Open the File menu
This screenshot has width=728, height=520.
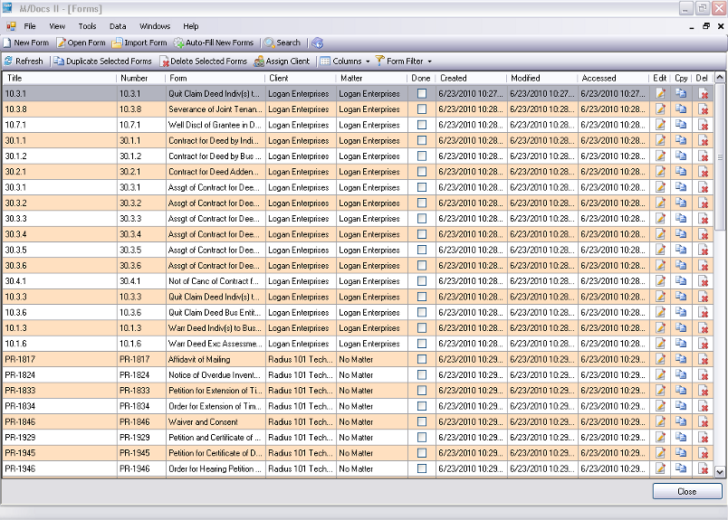coord(30,26)
